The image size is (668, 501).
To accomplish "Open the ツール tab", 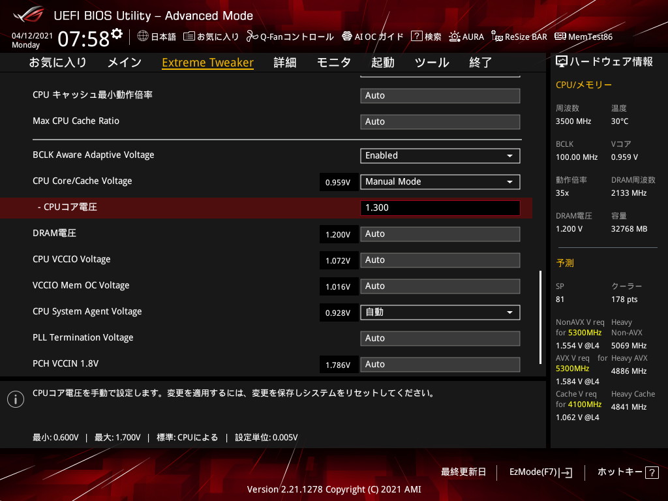I will [432, 63].
